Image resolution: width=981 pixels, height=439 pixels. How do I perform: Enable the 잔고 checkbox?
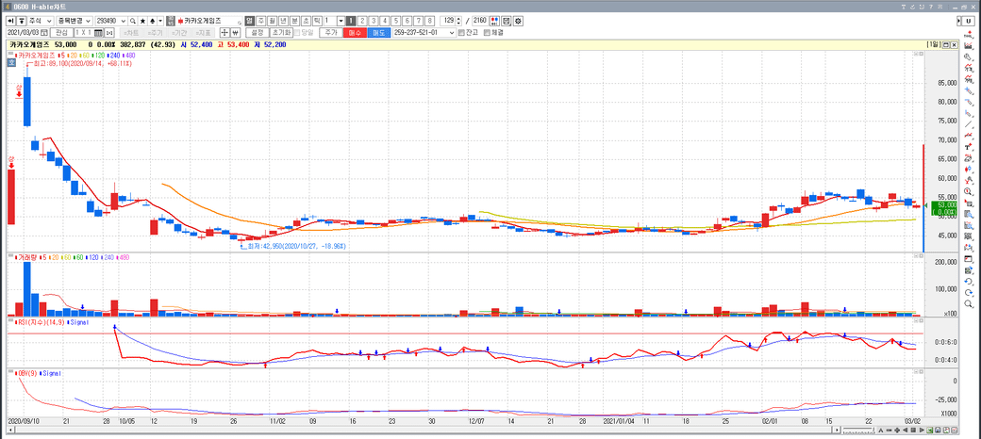click(x=461, y=33)
